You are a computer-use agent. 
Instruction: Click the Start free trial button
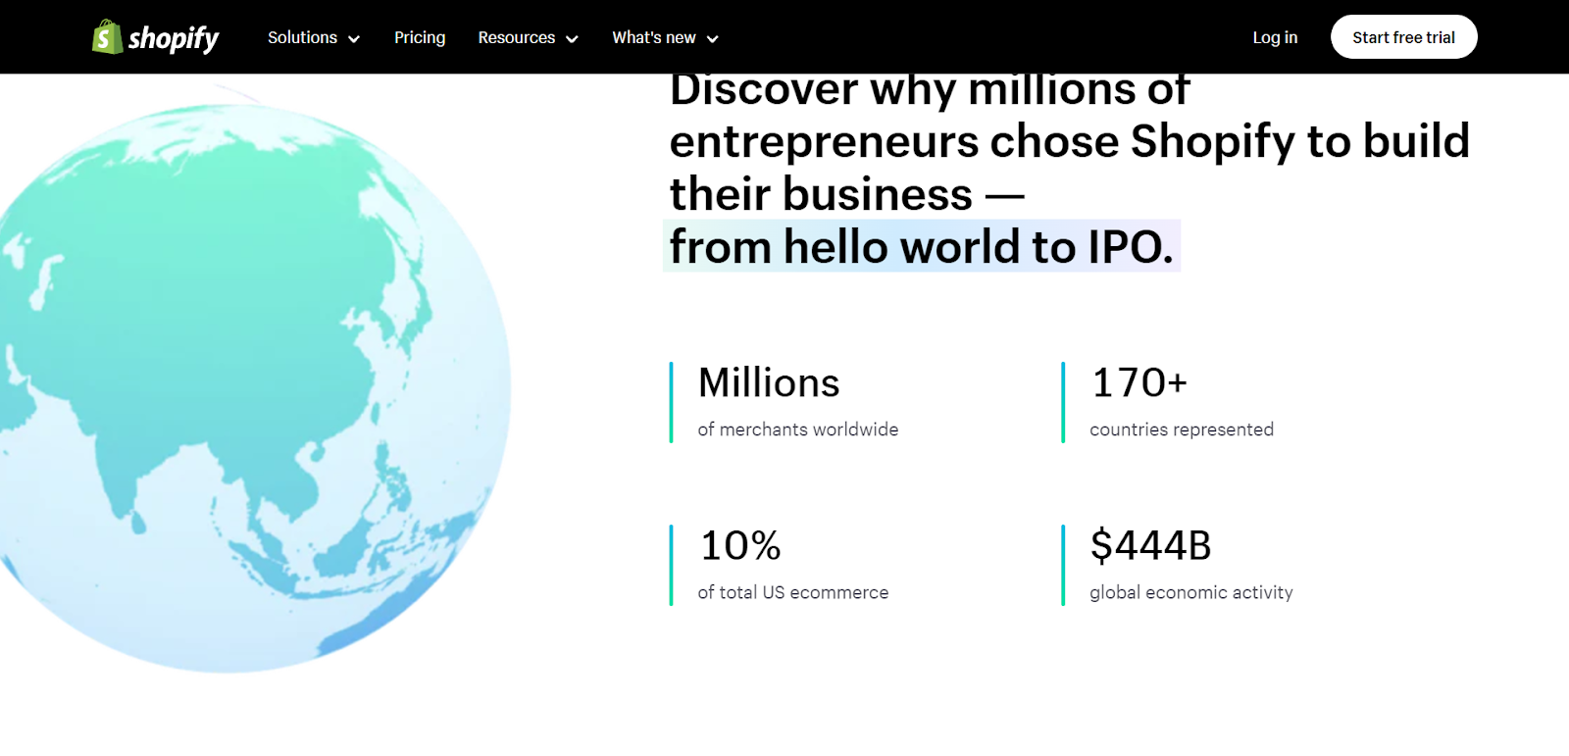tap(1403, 37)
